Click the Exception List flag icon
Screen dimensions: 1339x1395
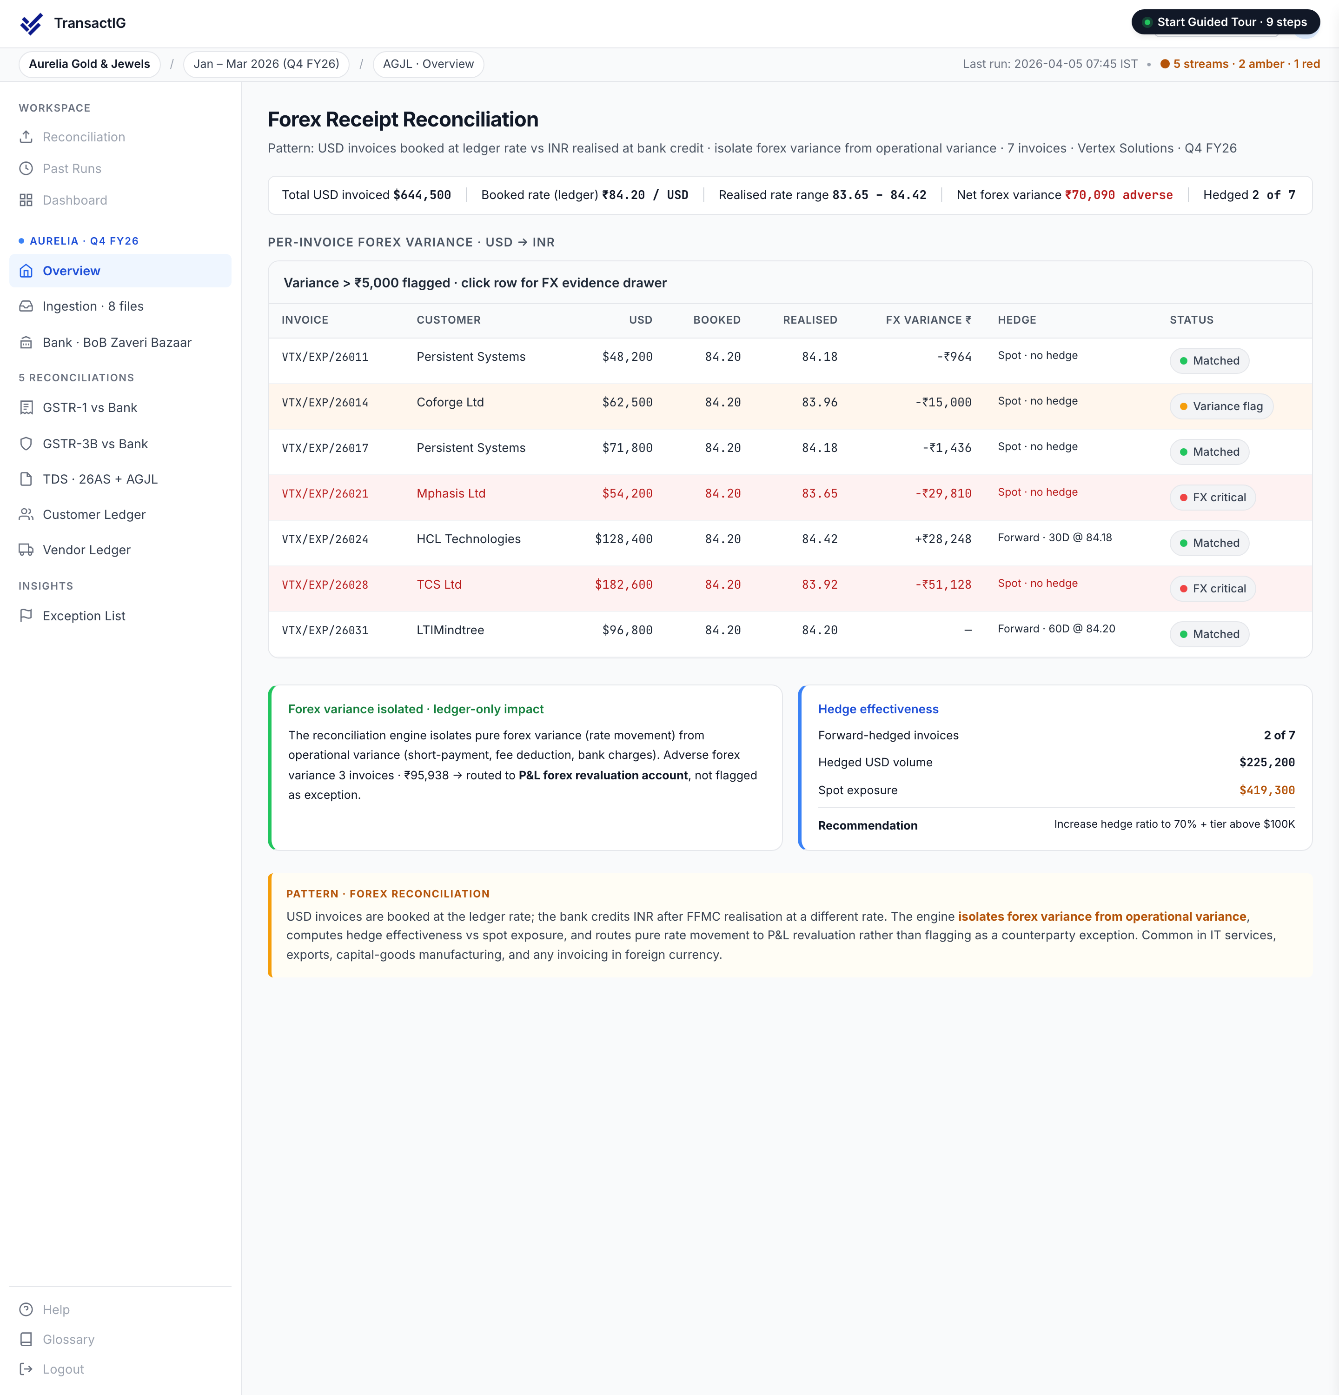pos(27,616)
